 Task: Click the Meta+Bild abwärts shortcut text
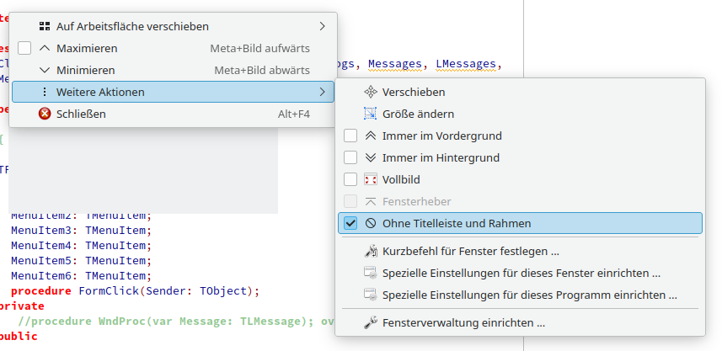[x=262, y=71]
